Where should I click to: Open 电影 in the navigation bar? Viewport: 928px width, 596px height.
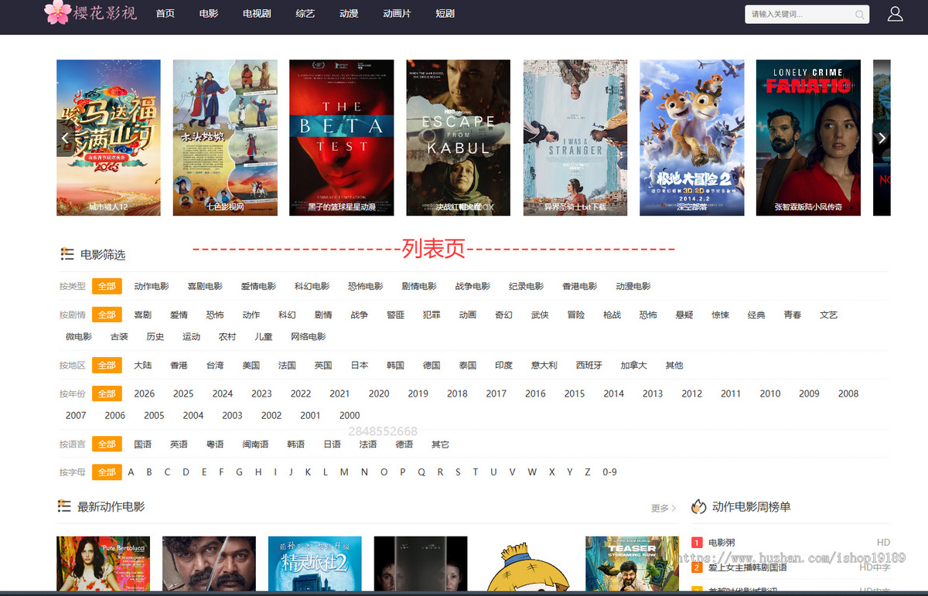(x=208, y=14)
